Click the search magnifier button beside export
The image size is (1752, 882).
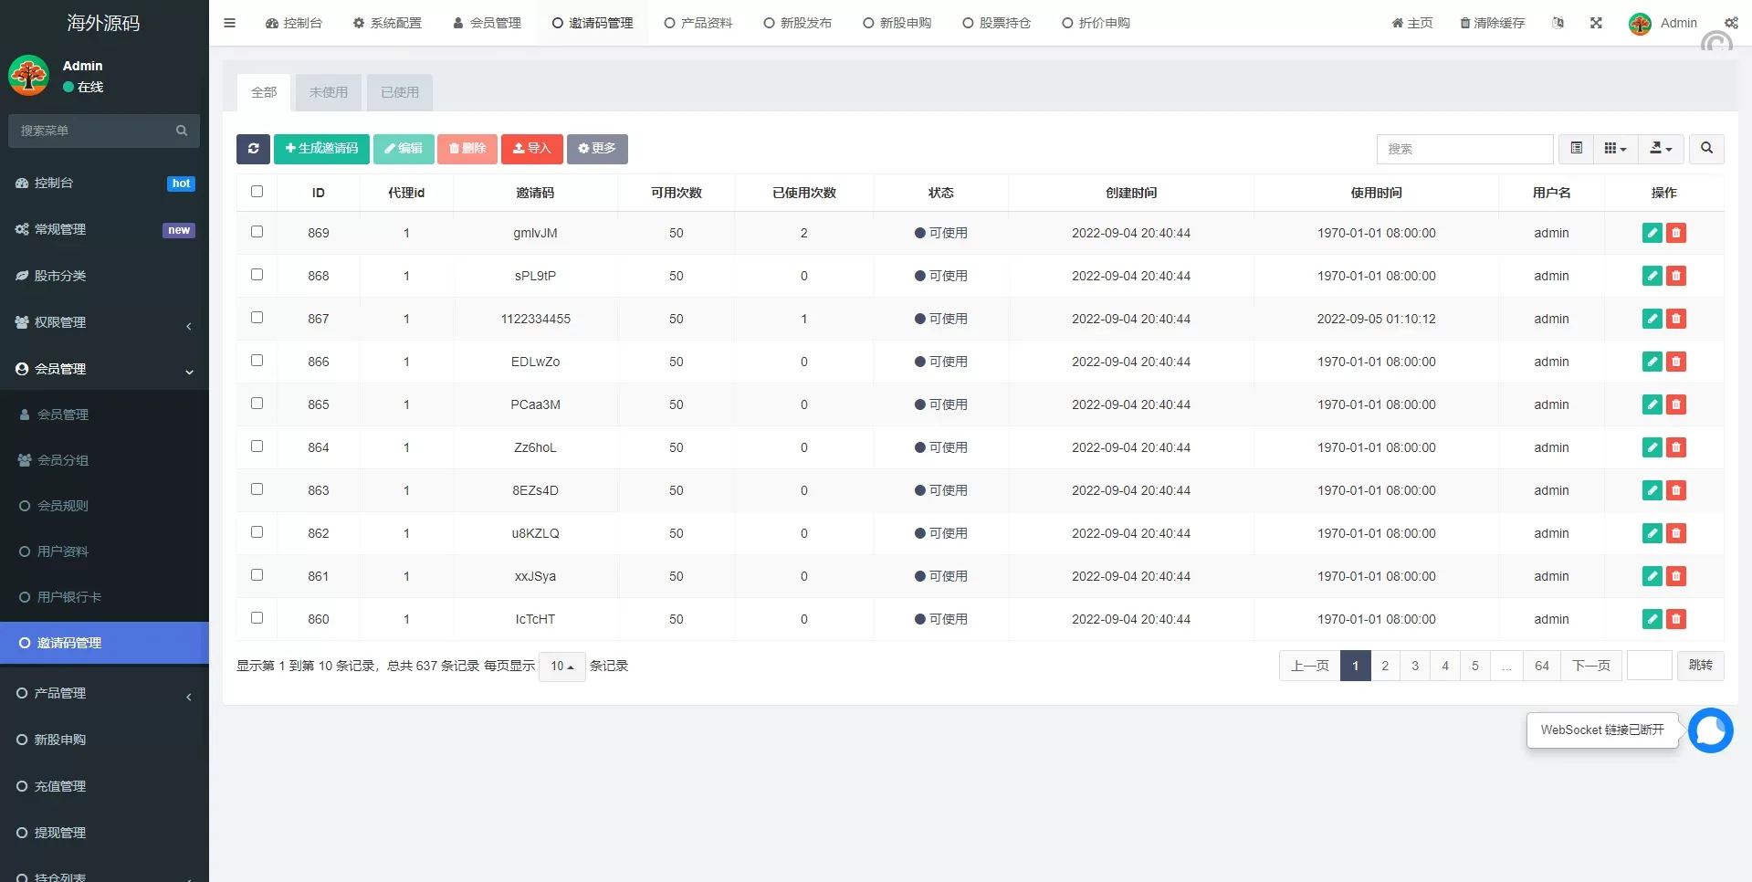1706,149
